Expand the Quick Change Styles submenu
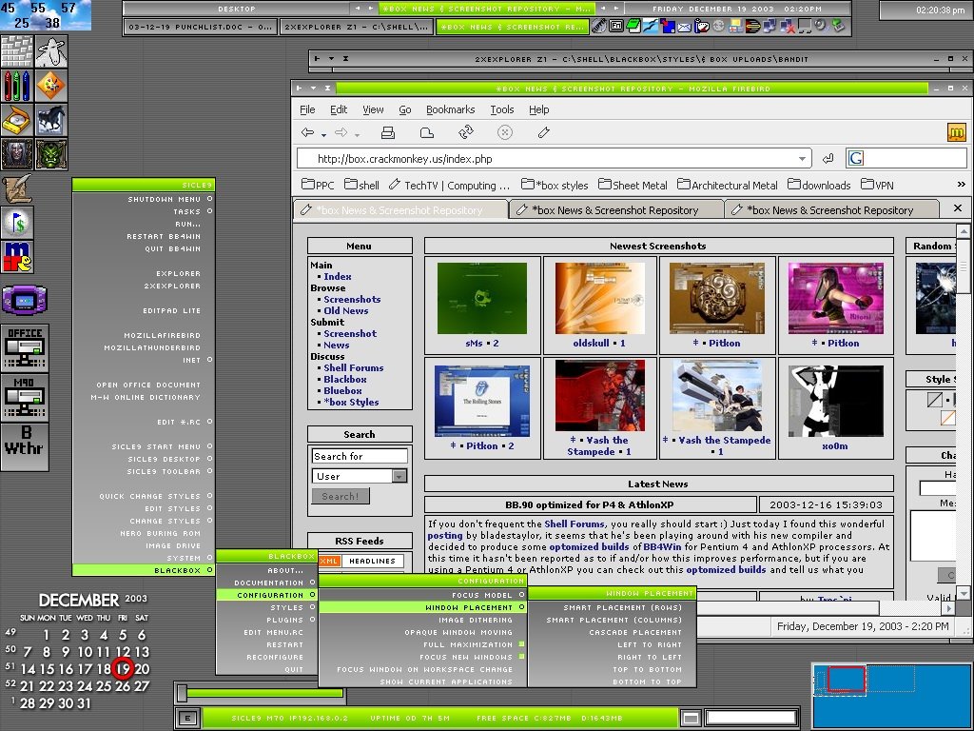974x731 pixels. [x=144, y=496]
